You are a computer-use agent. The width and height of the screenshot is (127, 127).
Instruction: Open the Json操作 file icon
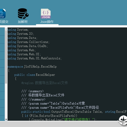[46, 13]
